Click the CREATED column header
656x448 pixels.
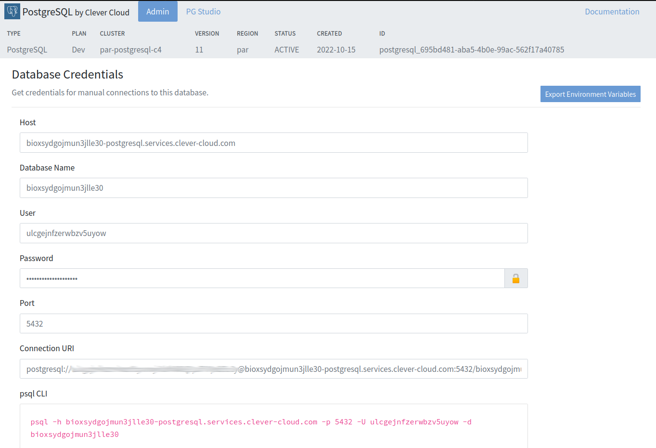click(329, 33)
